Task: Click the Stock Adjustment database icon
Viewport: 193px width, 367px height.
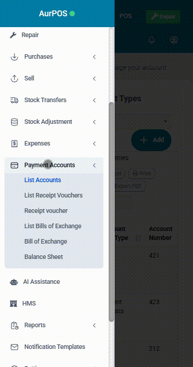Action: (x=14, y=122)
